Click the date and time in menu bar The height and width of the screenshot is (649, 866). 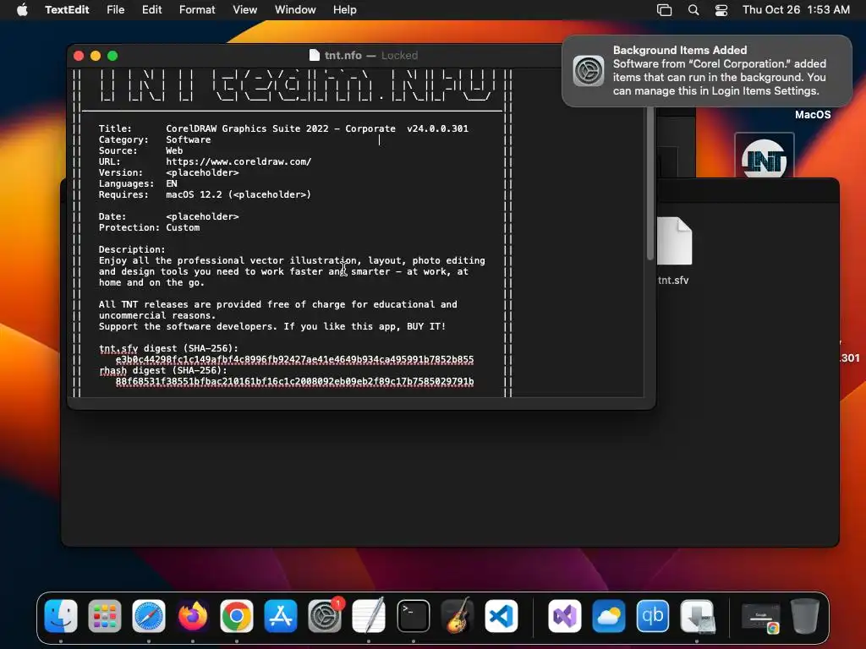pos(796,9)
